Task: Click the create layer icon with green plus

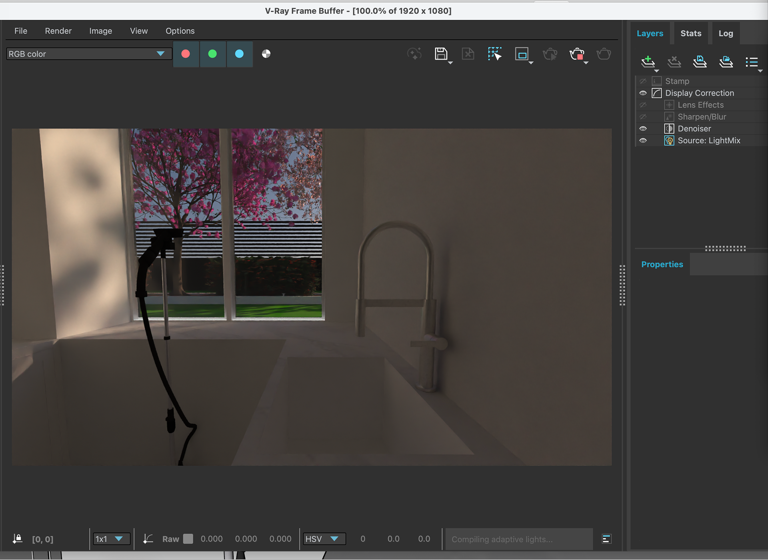Action: point(648,62)
